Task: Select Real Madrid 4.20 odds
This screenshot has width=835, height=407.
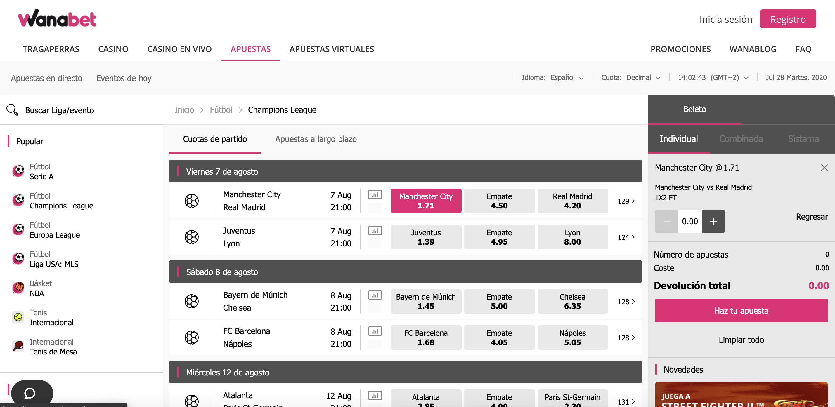Action: [x=572, y=201]
